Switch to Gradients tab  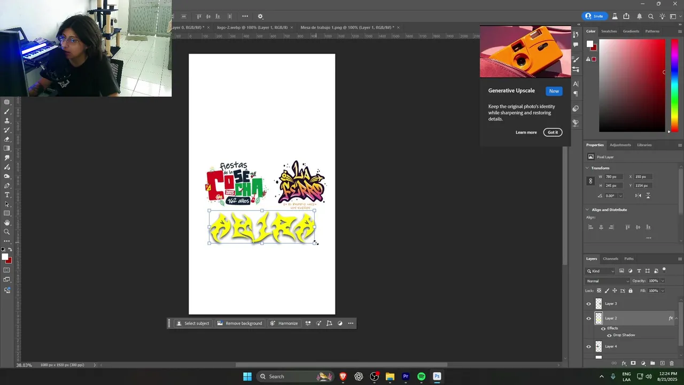631,31
